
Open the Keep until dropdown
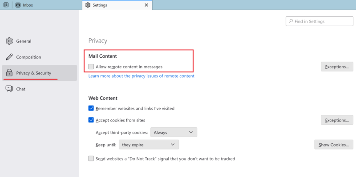coord(149,145)
